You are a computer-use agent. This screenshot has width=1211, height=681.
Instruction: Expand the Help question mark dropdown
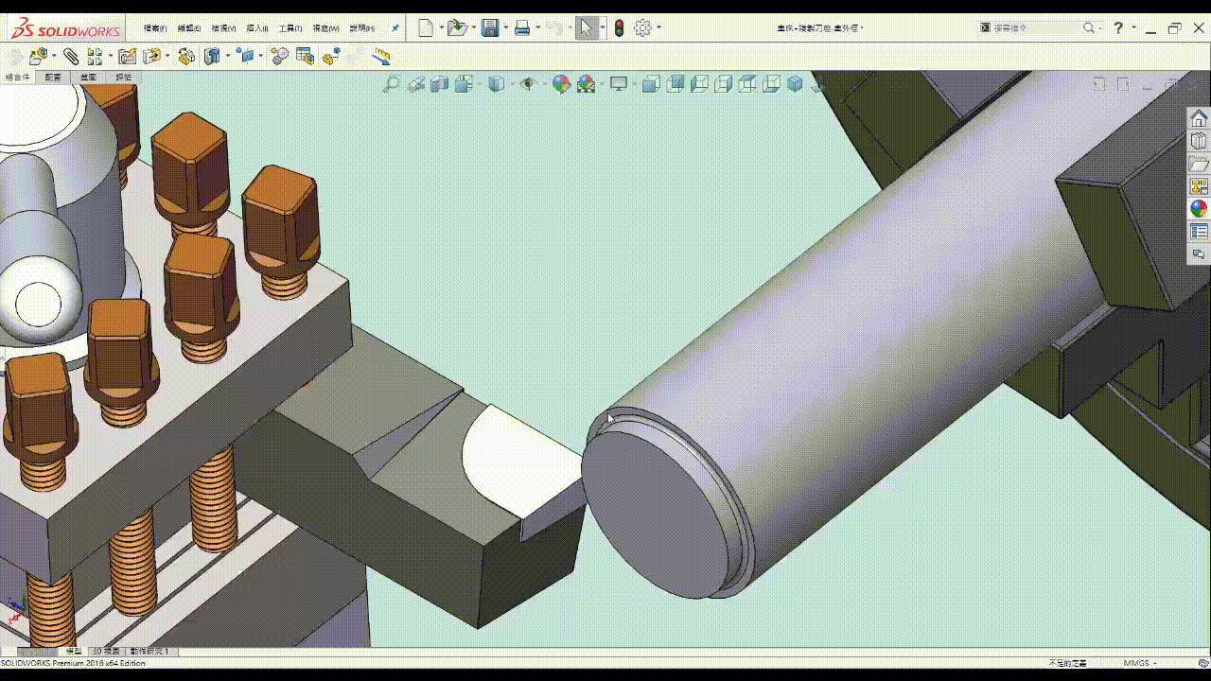(x=1133, y=28)
